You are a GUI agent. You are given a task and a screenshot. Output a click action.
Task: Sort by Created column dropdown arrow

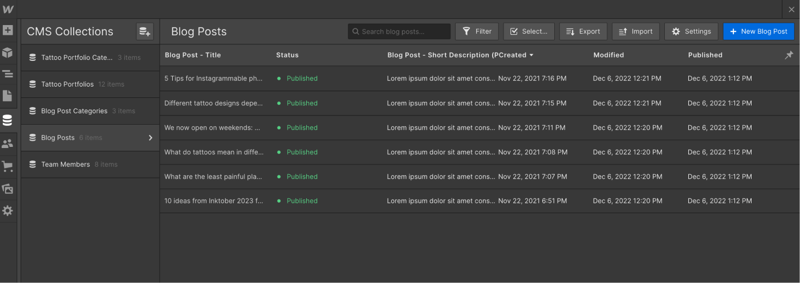531,55
